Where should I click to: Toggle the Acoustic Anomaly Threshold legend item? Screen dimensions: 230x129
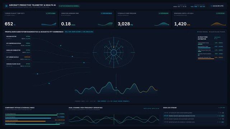tap(217, 32)
